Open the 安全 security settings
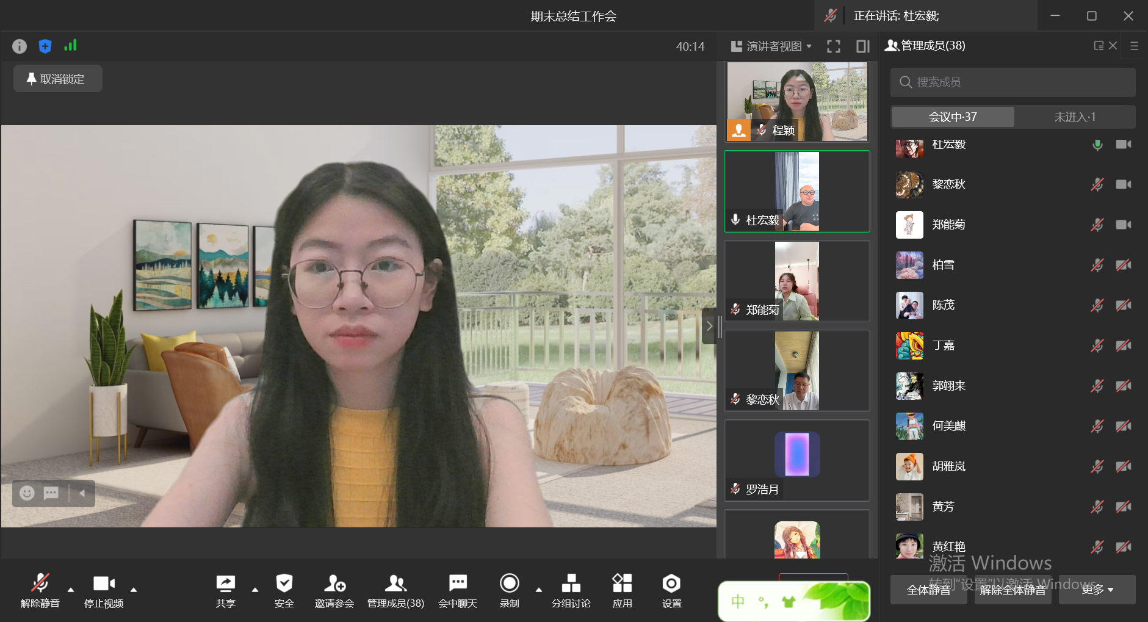The height and width of the screenshot is (622, 1148). [284, 590]
